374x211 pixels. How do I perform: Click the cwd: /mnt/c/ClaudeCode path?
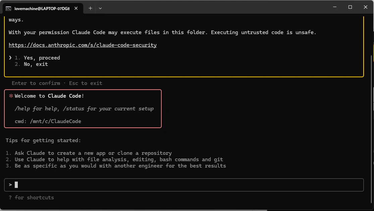[48, 121]
